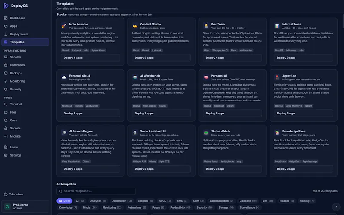Click the Metabase tag in Internal Tools
344x215 pixels.
tap(292, 50)
